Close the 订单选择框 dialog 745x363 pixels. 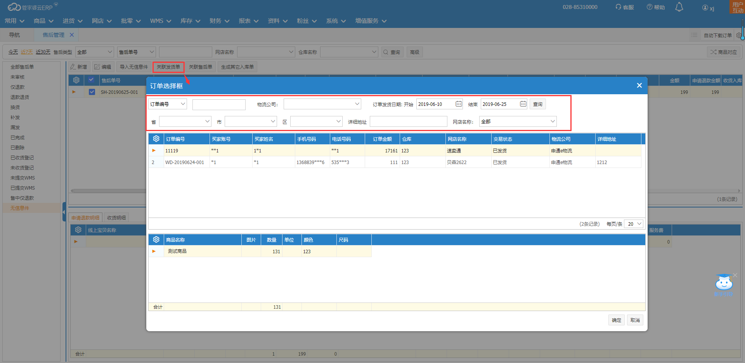click(639, 85)
